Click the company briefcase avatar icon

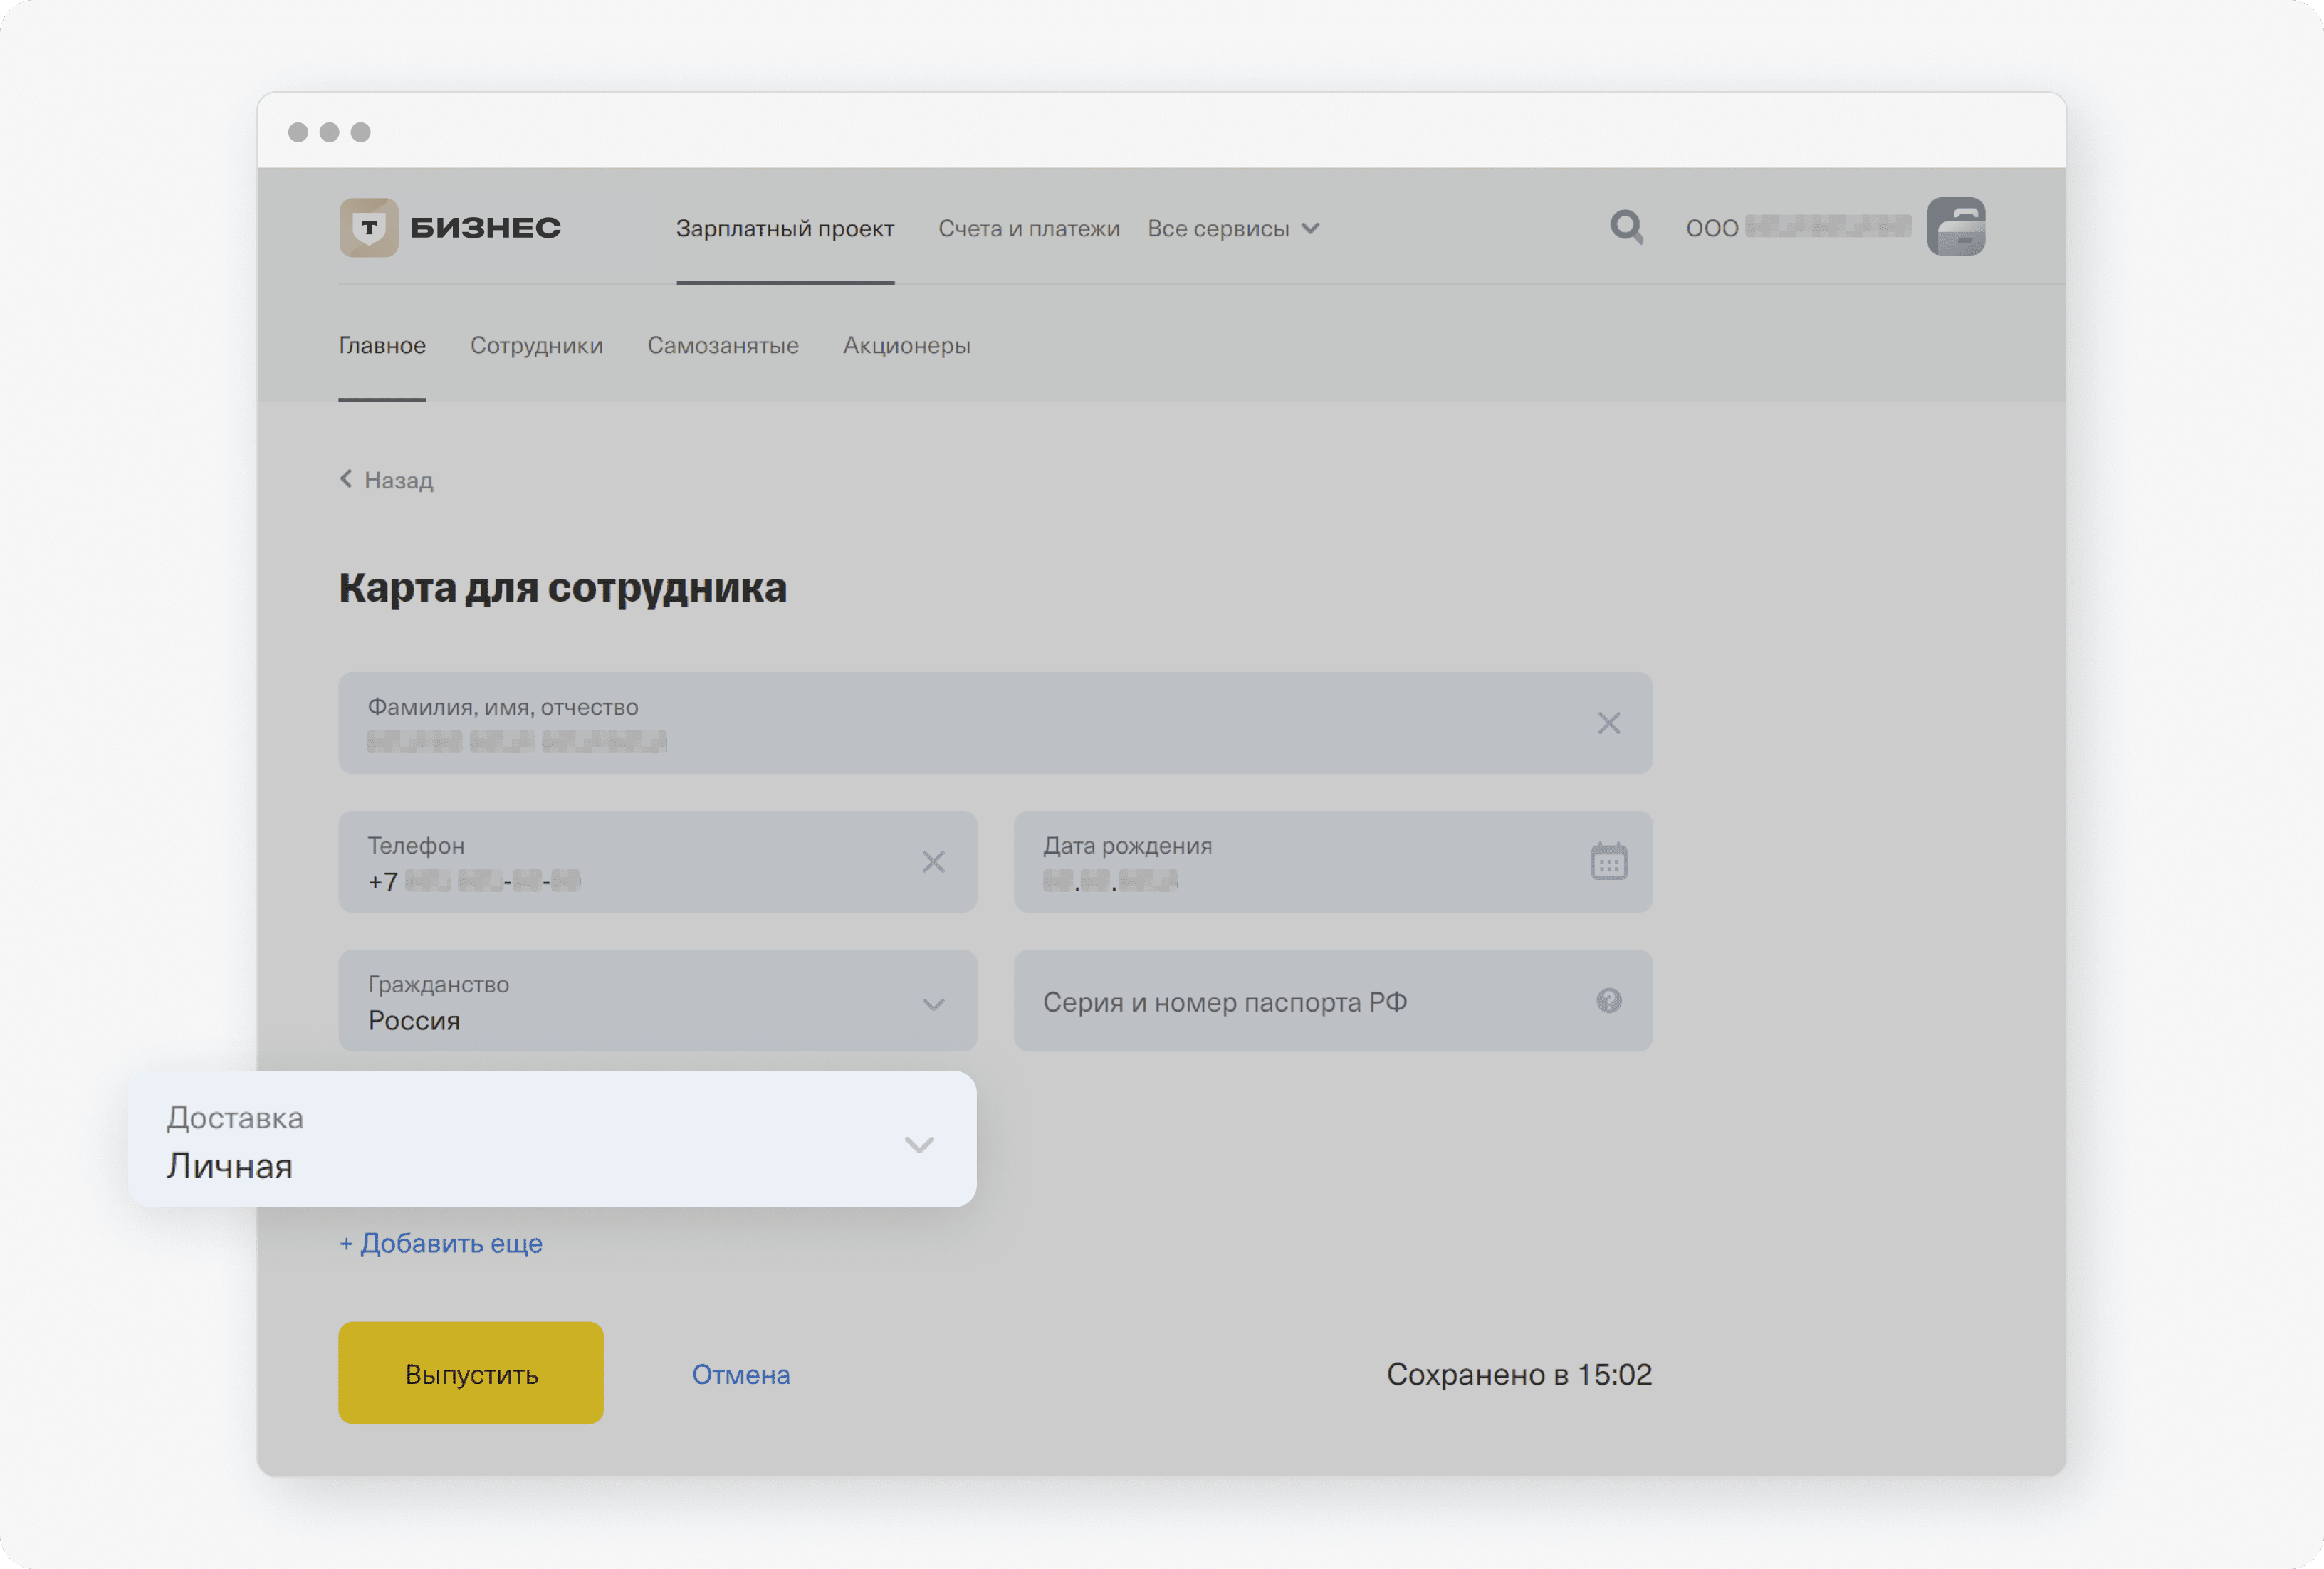click(1955, 227)
